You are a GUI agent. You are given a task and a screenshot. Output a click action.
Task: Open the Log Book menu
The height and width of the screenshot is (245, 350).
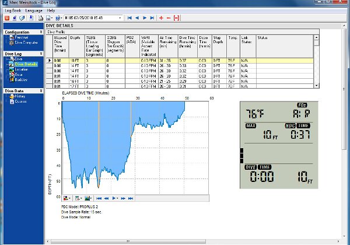pyautogui.click(x=13, y=10)
